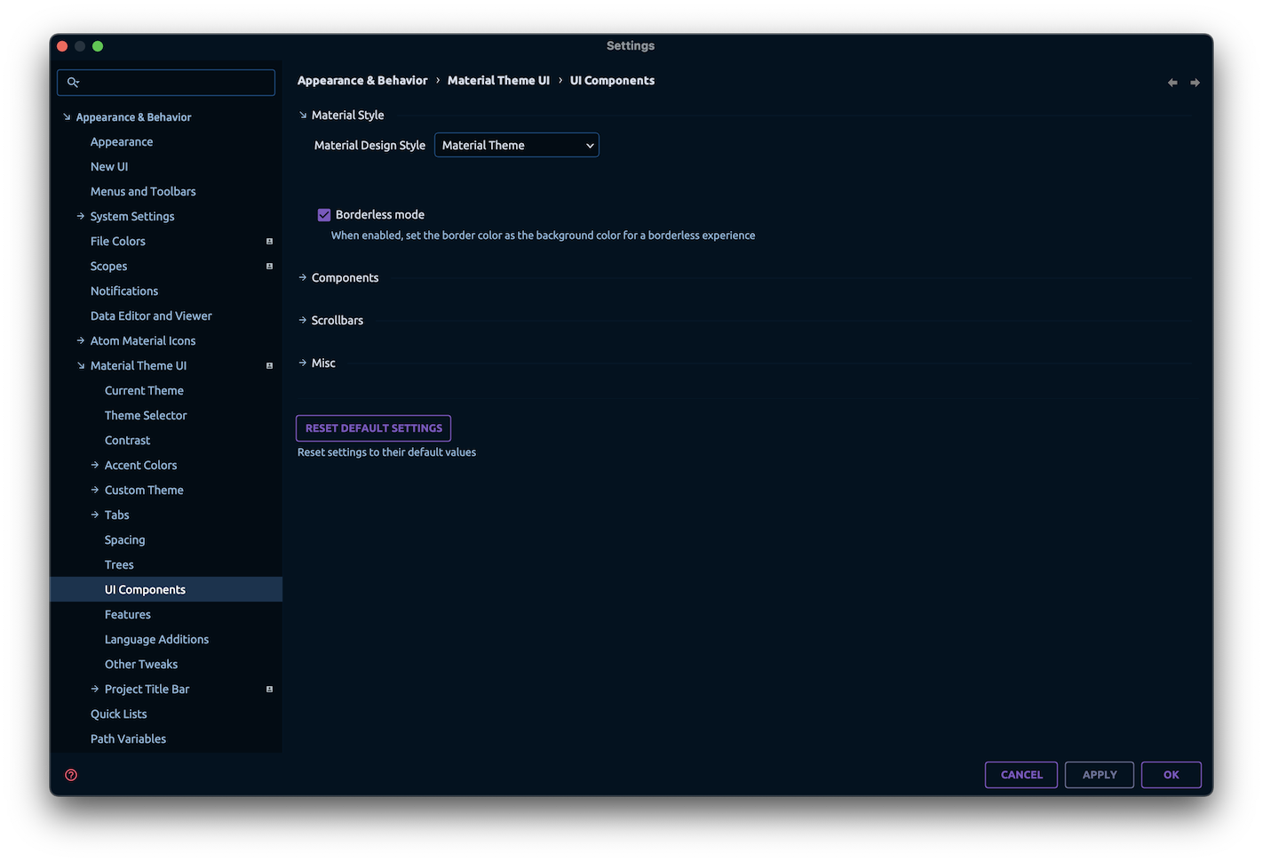This screenshot has width=1263, height=862.
Task: Click the project-level icon near Project Title Bar
Action: (269, 688)
